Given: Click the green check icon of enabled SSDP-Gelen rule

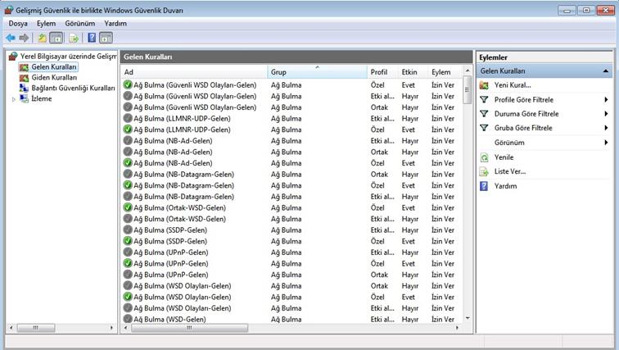Looking at the screenshot, I should (128, 241).
